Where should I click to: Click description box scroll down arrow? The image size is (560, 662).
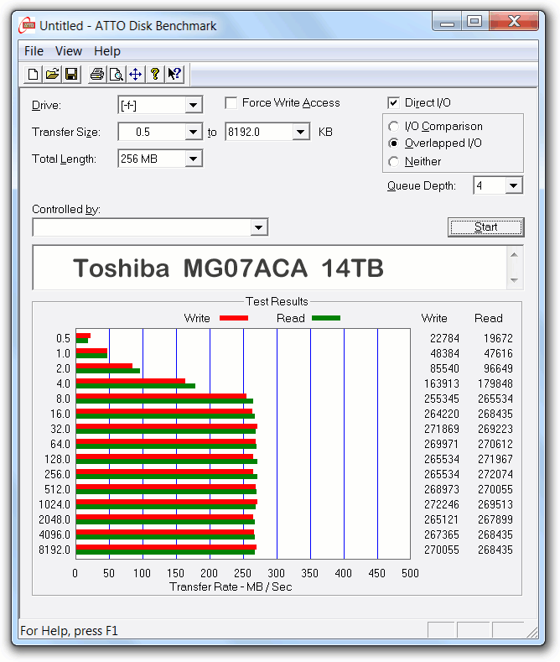point(514,280)
